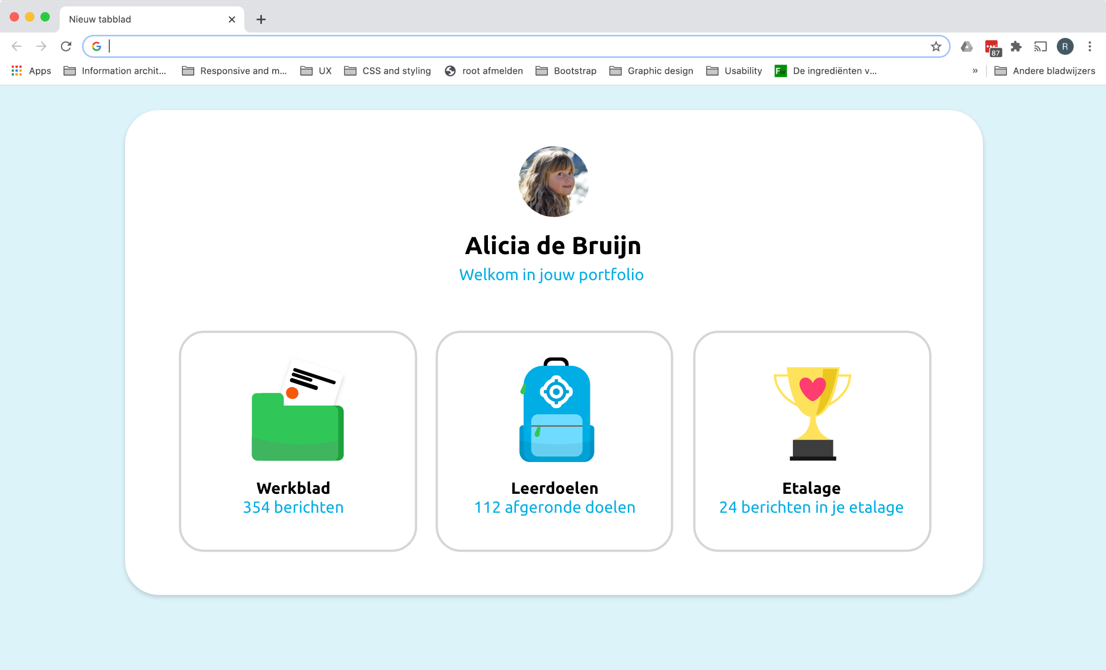This screenshot has height=670, width=1106.
Task: Bookmark this page with the star icon
Action: pyautogui.click(x=936, y=47)
